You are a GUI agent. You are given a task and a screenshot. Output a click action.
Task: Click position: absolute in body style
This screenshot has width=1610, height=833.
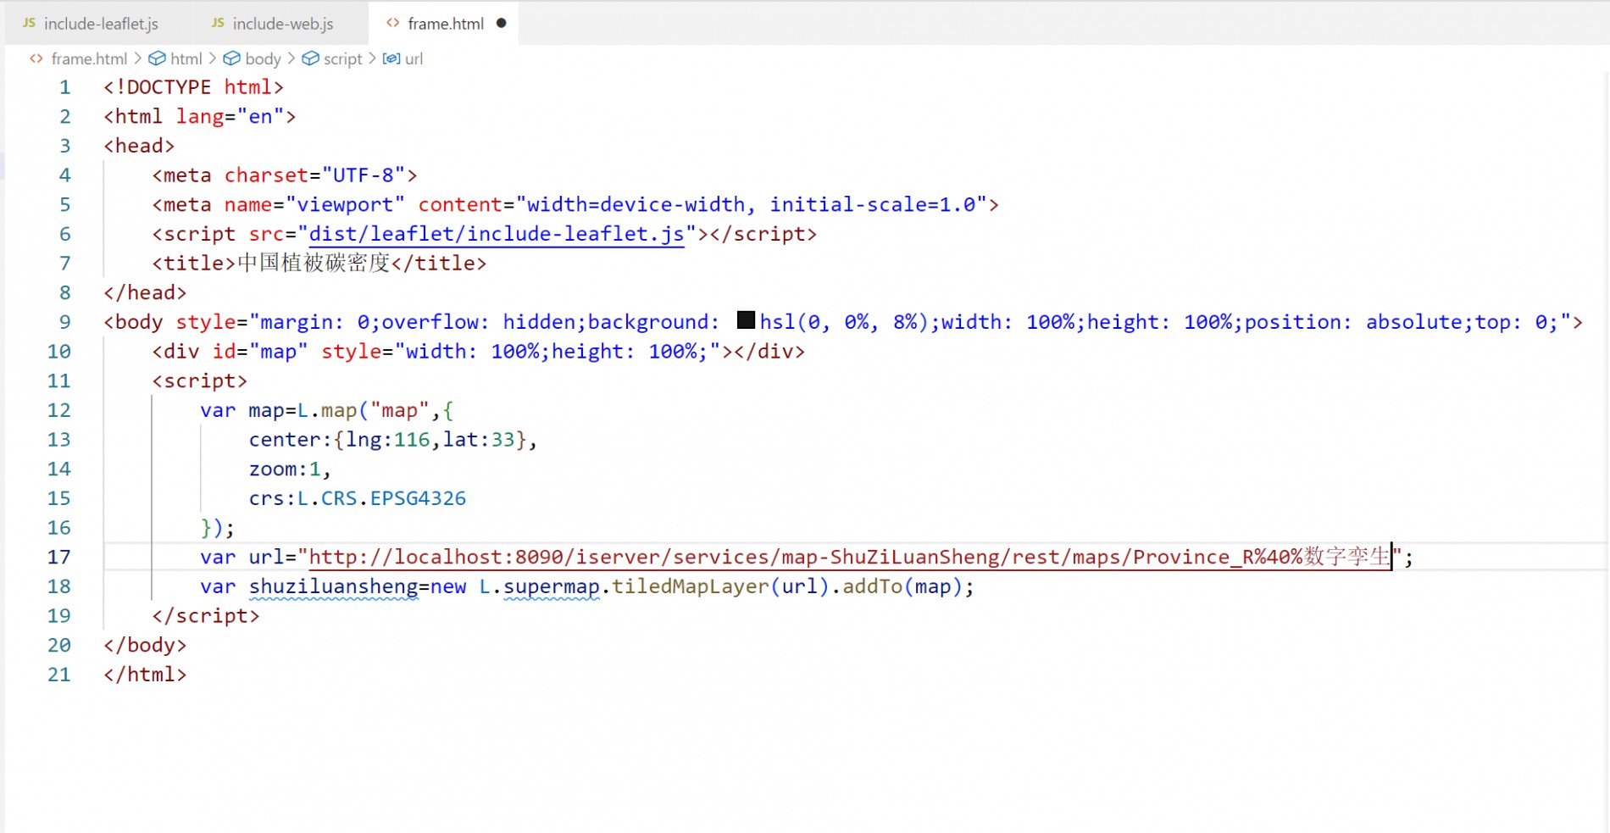(x=1353, y=322)
